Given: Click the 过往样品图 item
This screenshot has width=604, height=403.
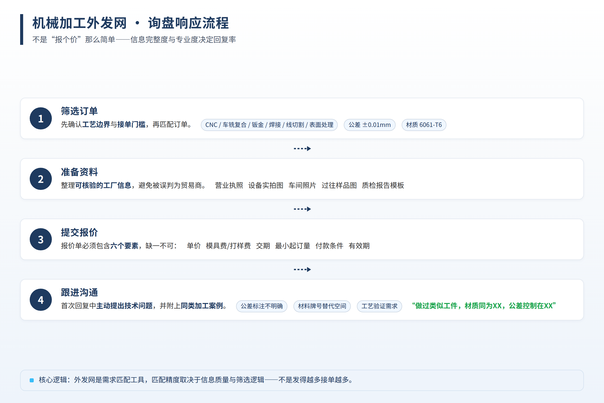Looking at the screenshot, I should point(339,185).
